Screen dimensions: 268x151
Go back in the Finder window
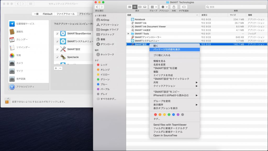(97, 7)
